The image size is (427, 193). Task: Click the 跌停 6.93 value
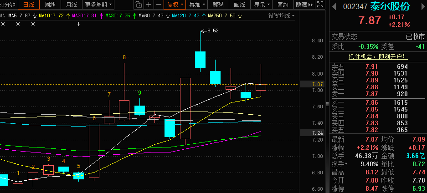click(x=418, y=188)
